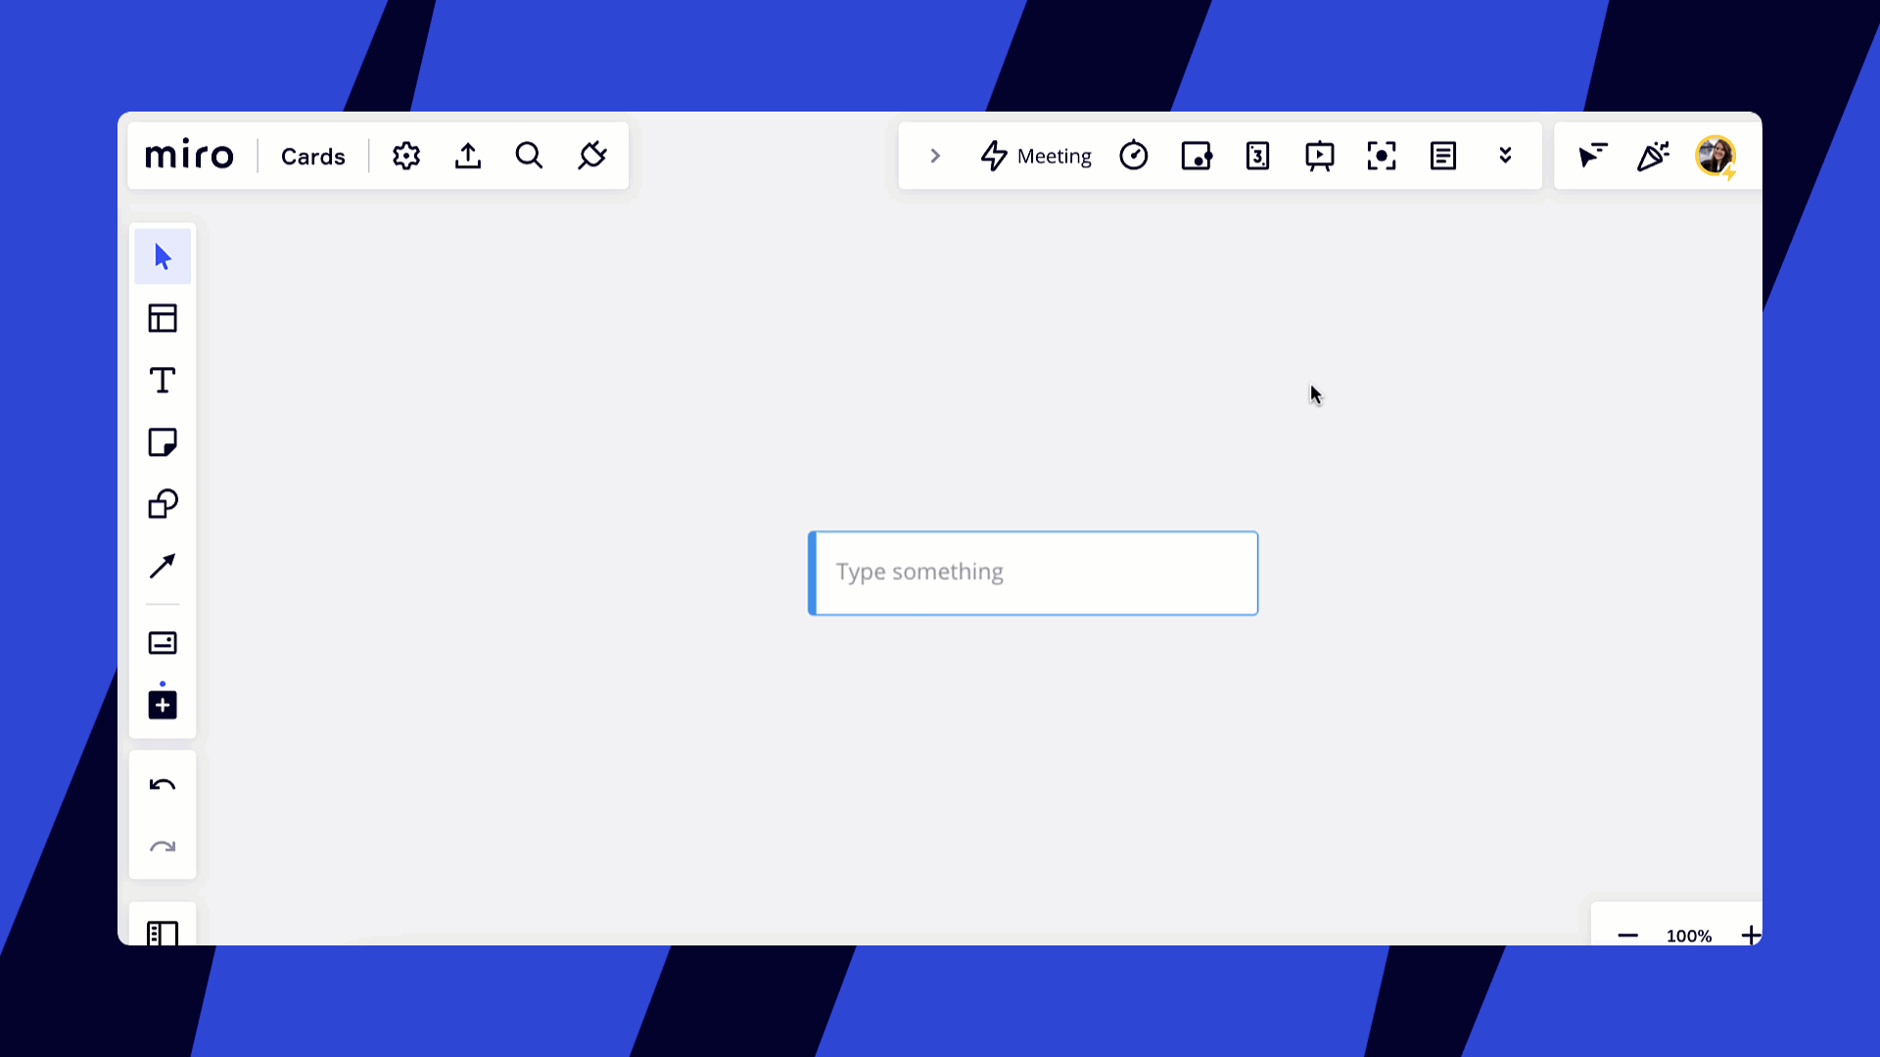This screenshot has height=1057, width=1880.
Task: Open the embed/media tool
Action: [163, 643]
